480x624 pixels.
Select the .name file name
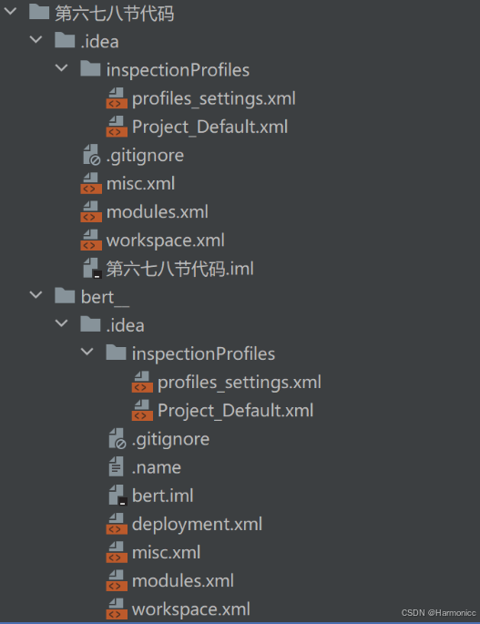[157, 467]
